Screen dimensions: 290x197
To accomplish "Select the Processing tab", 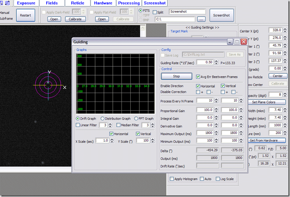I will 129,3.
